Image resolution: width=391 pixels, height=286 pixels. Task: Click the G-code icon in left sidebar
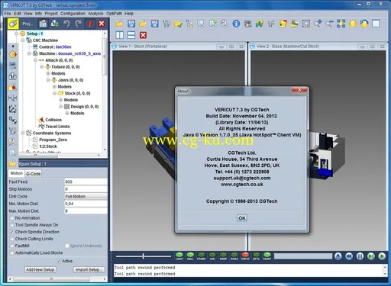tap(13, 120)
